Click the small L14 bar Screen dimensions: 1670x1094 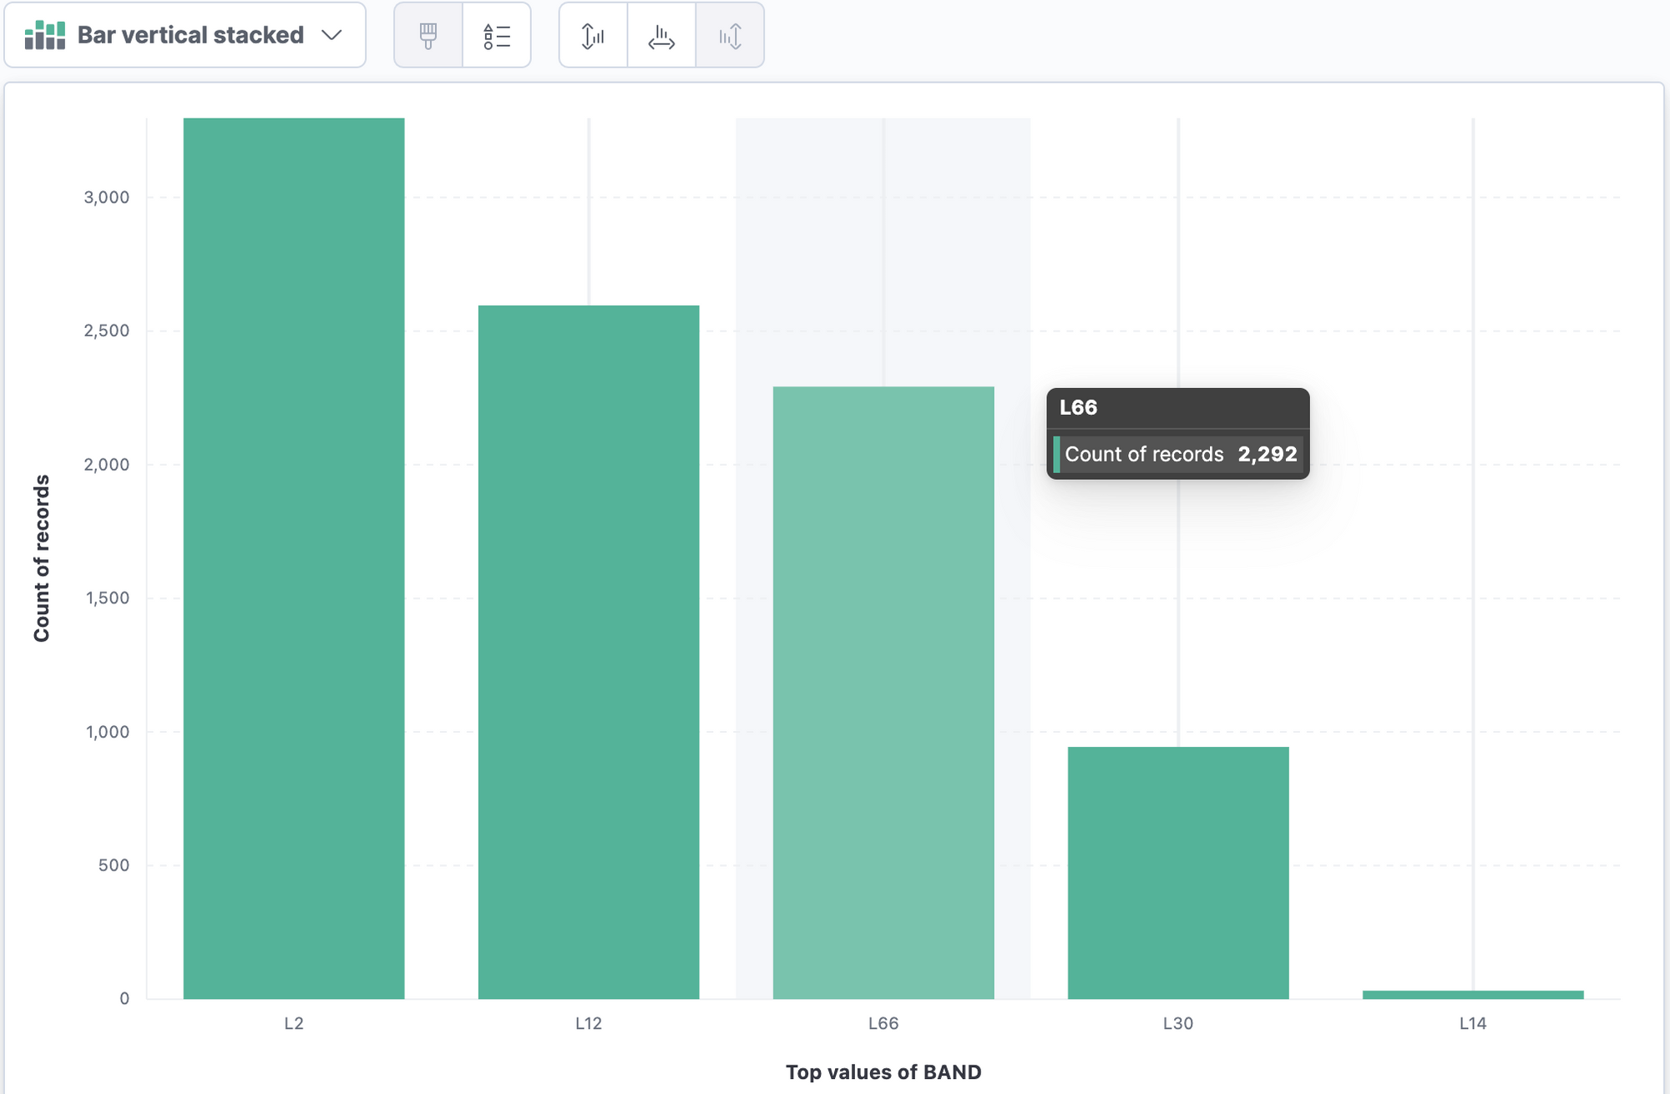[x=1473, y=994]
